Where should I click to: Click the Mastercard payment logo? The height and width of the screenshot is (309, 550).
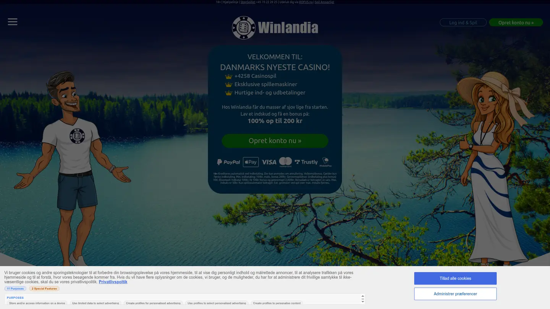(x=285, y=162)
